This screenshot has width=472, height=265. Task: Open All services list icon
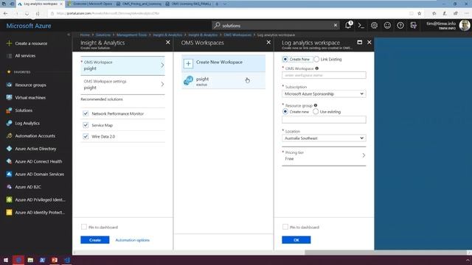(x=9, y=56)
